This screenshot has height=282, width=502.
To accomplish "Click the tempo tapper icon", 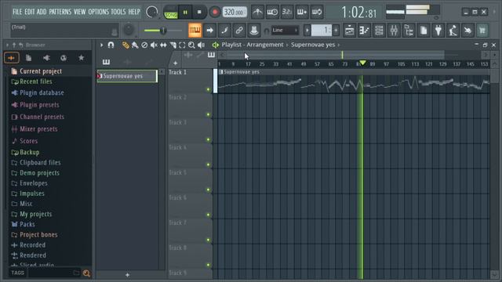I will 453,31.
